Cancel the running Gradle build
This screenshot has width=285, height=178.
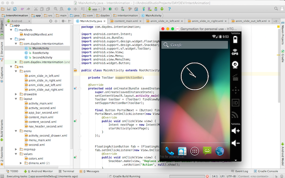coord(207,176)
